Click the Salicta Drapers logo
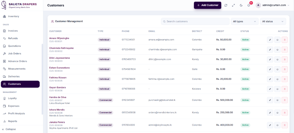294x133 pixels. (19, 6)
